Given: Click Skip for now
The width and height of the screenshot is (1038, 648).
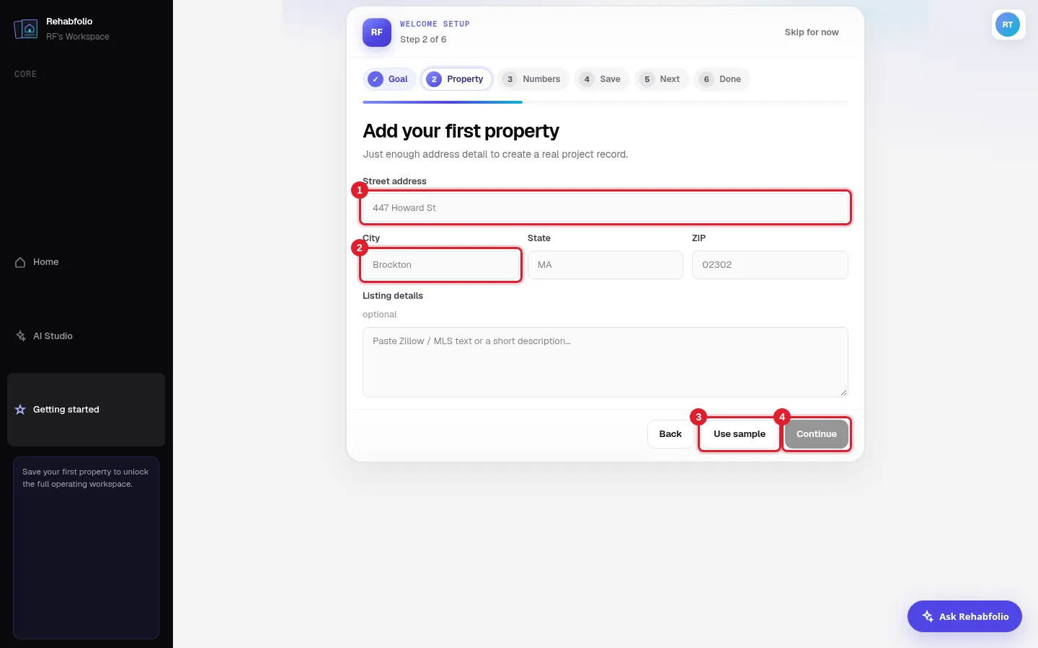Looking at the screenshot, I should coord(812,32).
